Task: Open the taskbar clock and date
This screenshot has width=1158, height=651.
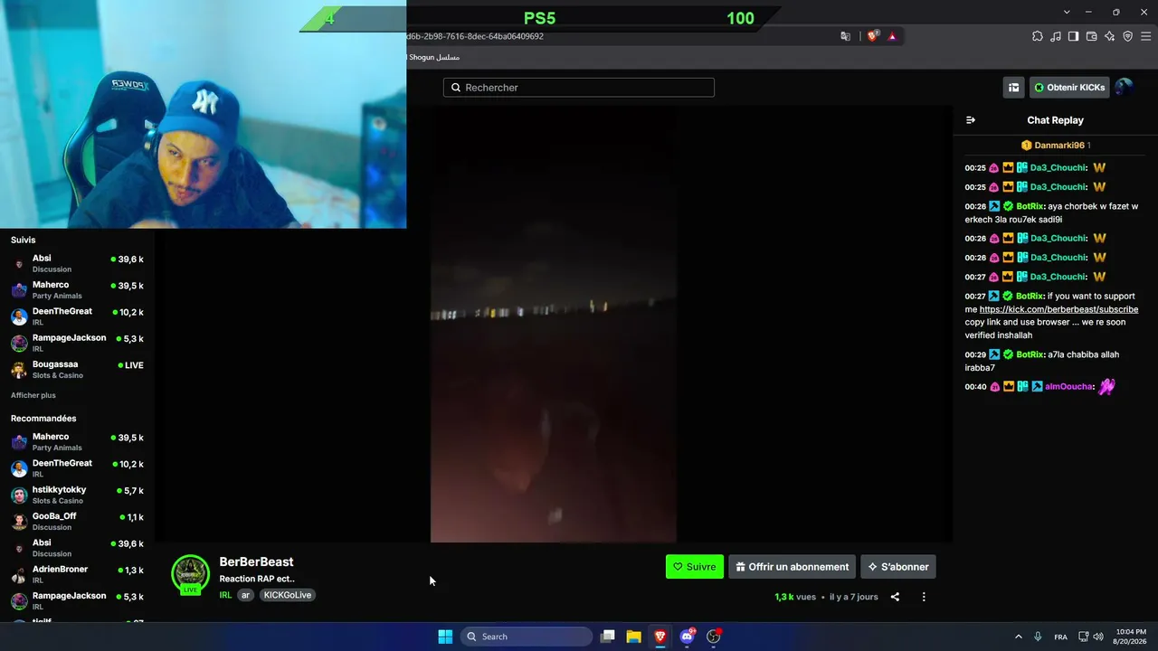Action: pyautogui.click(x=1129, y=637)
